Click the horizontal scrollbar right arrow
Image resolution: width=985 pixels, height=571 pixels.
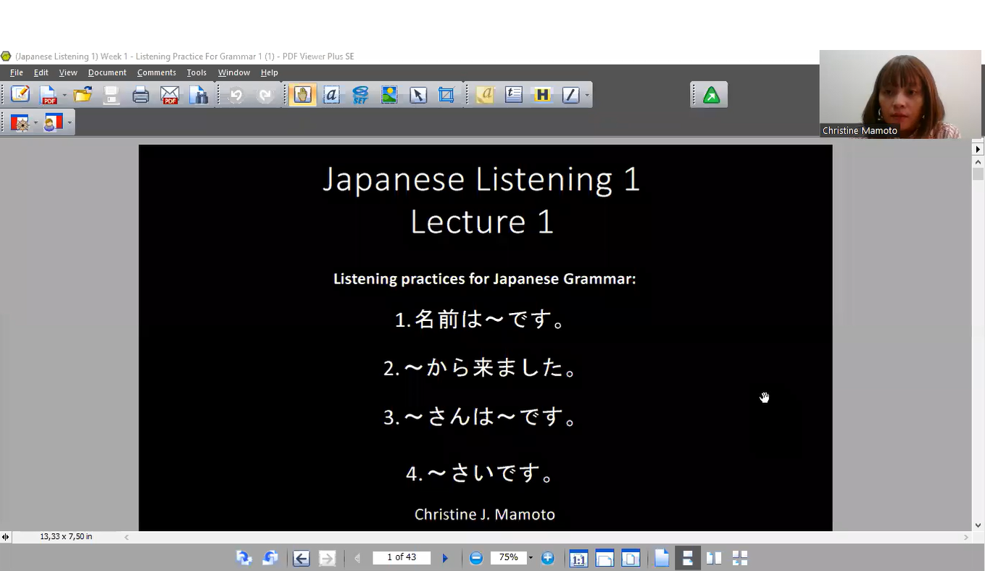[x=965, y=537]
